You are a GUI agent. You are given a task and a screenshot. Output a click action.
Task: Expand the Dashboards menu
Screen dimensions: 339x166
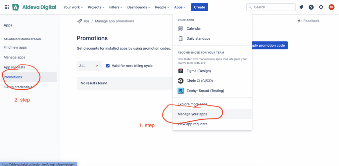tap(139, 7)
